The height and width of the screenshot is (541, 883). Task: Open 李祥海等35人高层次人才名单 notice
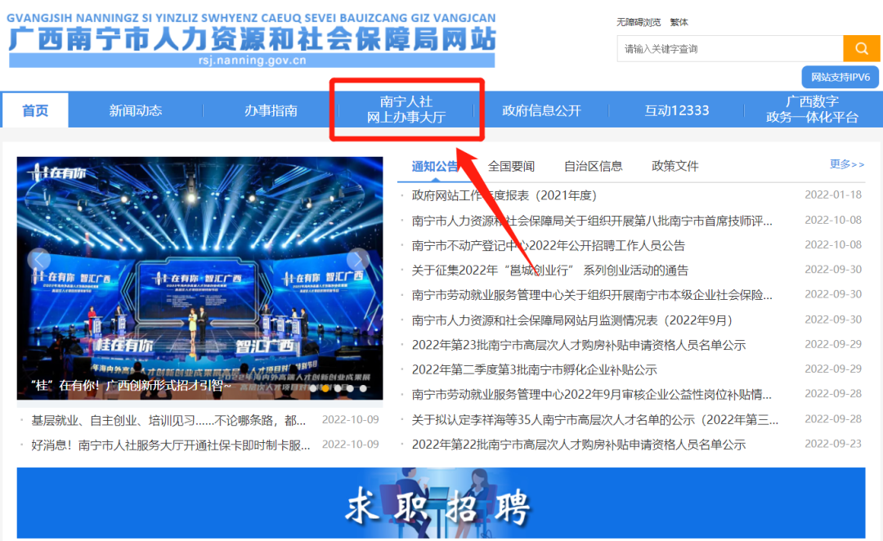point(595,419)
